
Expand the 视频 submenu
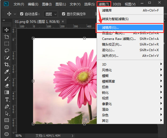(130, 98)
